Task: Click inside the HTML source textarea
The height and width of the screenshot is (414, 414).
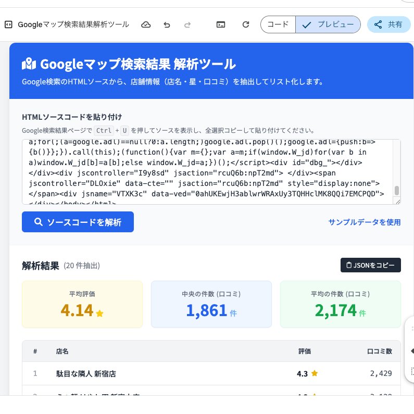Action: (207, 172)
